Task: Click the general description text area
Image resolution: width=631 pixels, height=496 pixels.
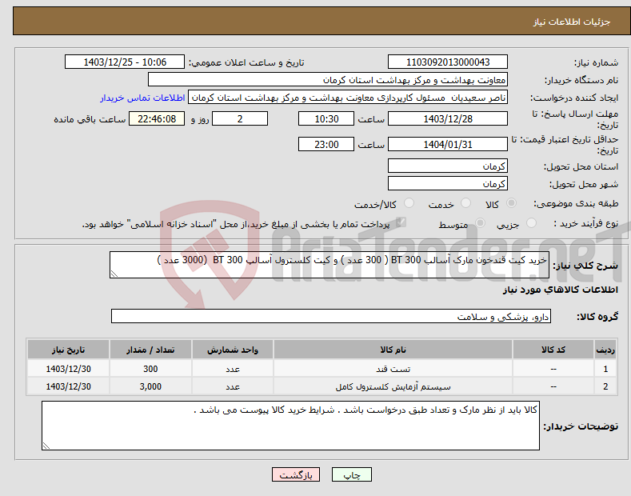Action: (x=329, y=265)
